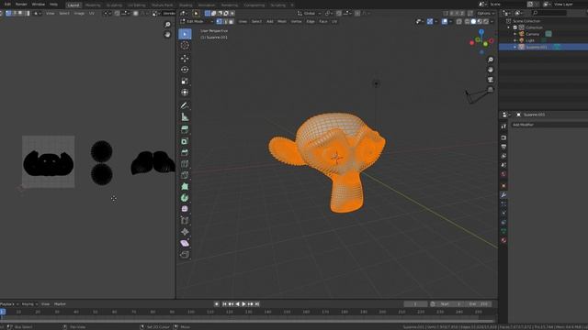Switch to the Modeling workspace tab

[x=93, y=5]
